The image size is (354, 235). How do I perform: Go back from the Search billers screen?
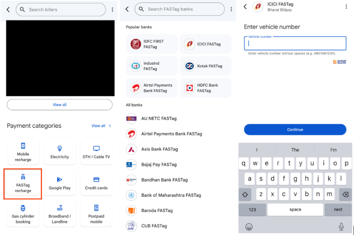click(8, 10)
